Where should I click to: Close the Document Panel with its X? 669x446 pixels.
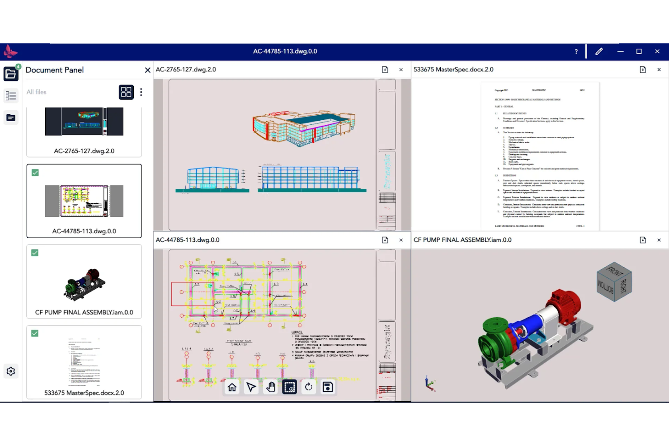point(147,70)
